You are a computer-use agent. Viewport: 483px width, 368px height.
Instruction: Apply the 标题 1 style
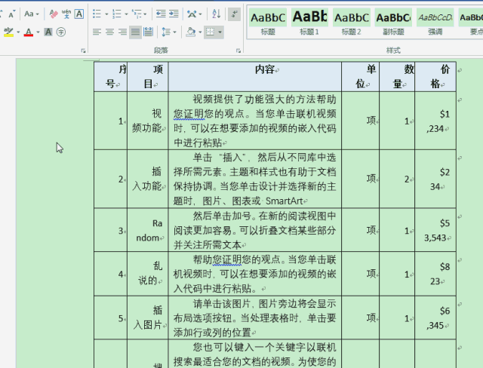[309, 22]
